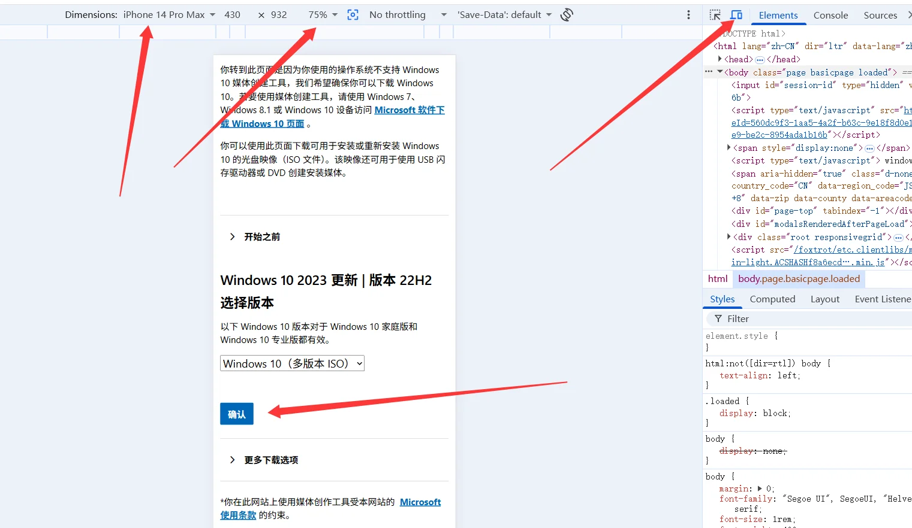The width and height of the screenshot is (912, 528).
Task: Click the fit-to-window screen icon next to zoom
Action: click(353, 15)
